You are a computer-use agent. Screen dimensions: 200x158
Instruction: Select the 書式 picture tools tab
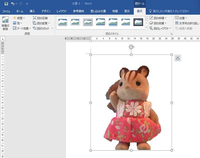click(140, 11)
